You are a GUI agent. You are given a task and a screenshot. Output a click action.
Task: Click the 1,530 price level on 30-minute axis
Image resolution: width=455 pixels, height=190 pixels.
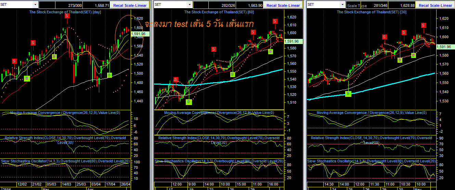coord(444,101)
